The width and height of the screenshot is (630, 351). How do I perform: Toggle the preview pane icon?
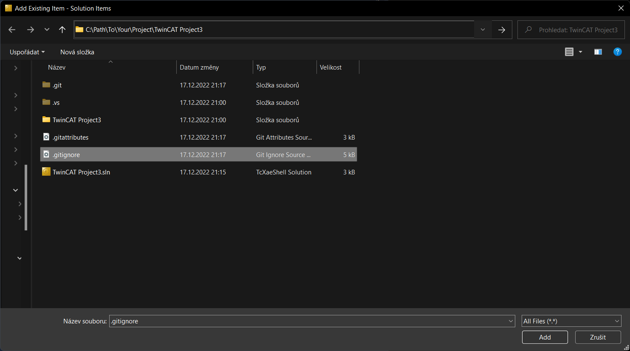pyautogui.click(x=598, y=52)
